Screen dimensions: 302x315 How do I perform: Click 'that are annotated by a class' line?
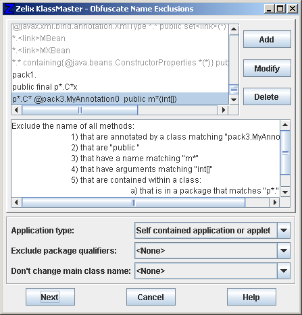click(x=176, y=137)
